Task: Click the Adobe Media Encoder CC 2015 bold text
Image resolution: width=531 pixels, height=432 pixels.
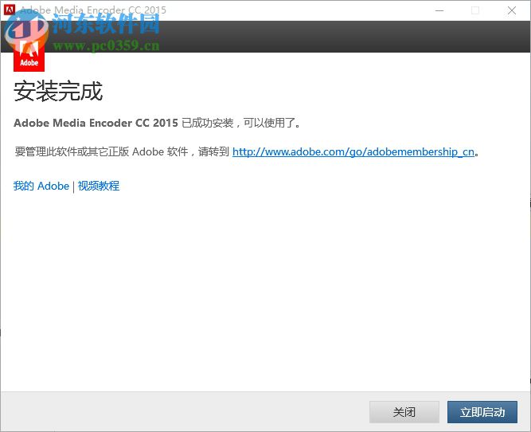Action: click(96, 123)
